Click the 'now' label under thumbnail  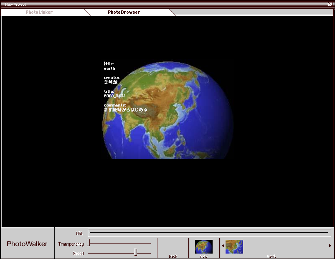(204, 256)
